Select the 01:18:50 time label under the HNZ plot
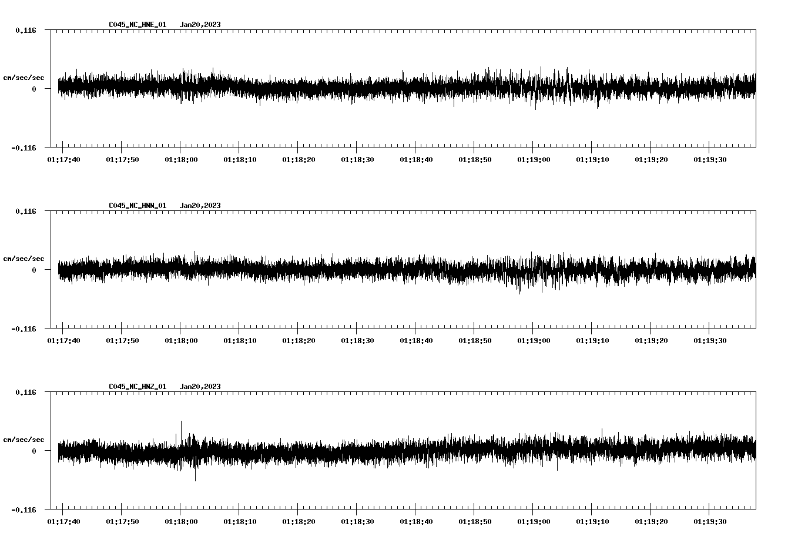 475,522
